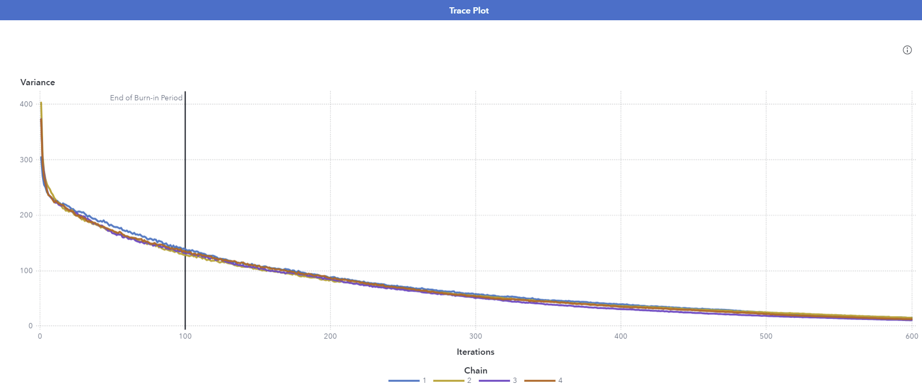The height and width of the screenshot is (386, 922).
Task: Click the Iterations axis title
Action: (475, 352)
